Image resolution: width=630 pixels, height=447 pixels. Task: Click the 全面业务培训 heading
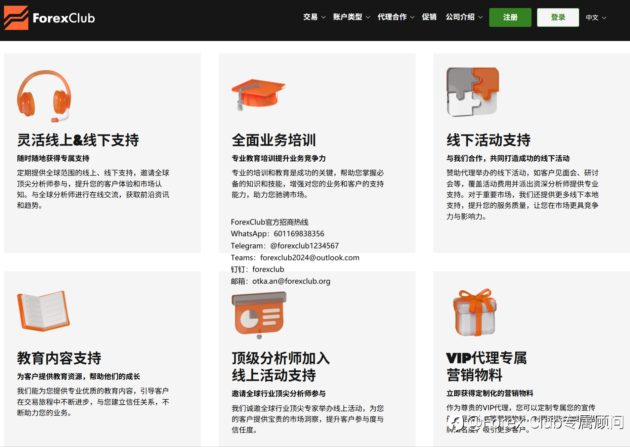coord(274,140)
